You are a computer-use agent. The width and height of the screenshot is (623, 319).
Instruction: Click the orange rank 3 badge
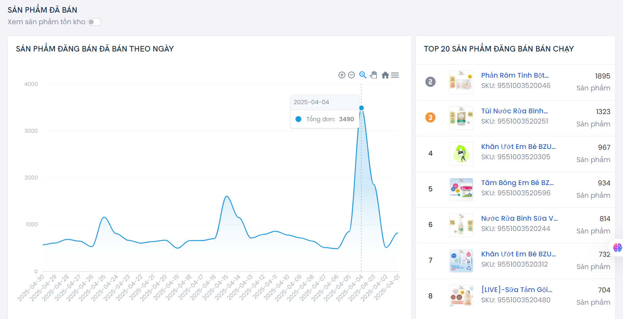click(x=430, y=118)
